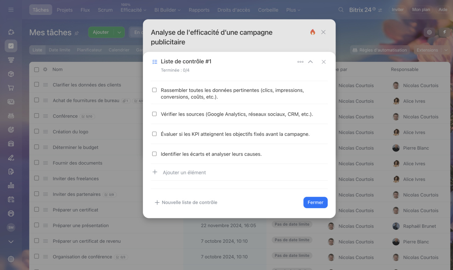Open the calendar icon in left sidebar

pyautogui.click(x=11, y=199)
